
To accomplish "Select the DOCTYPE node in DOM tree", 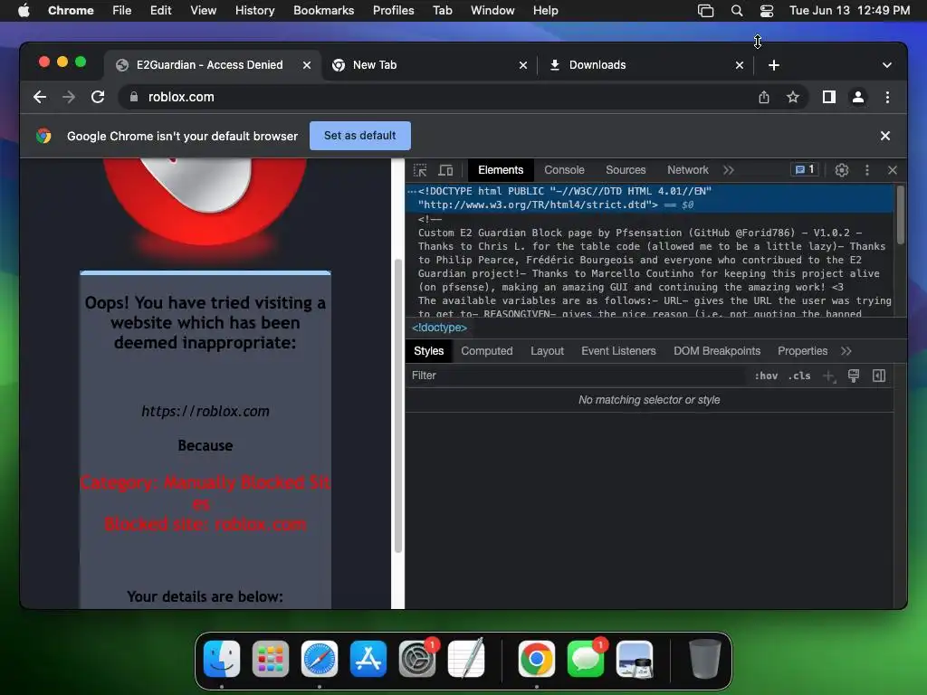I will (x=650, y=198).
